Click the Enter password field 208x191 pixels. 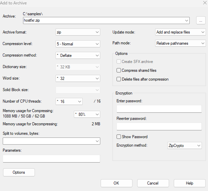(159, 109)
